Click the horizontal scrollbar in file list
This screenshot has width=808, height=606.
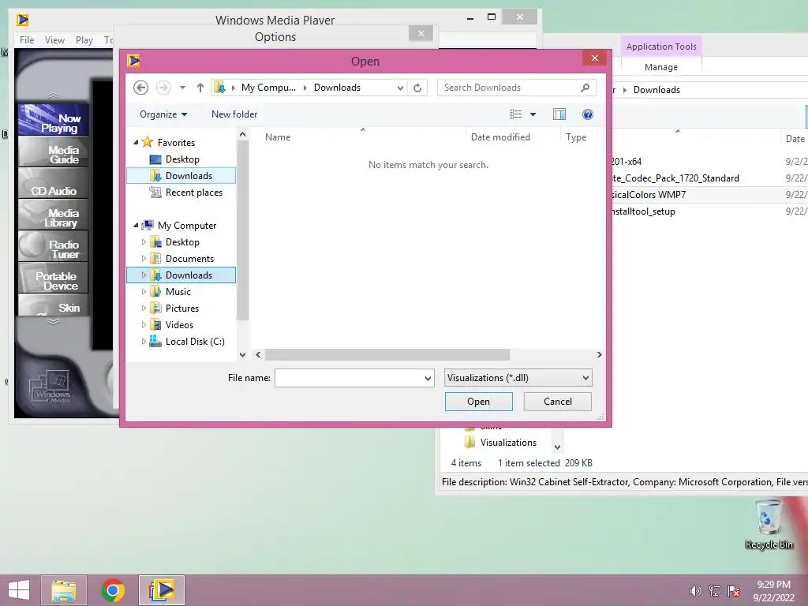click(387, 354)
